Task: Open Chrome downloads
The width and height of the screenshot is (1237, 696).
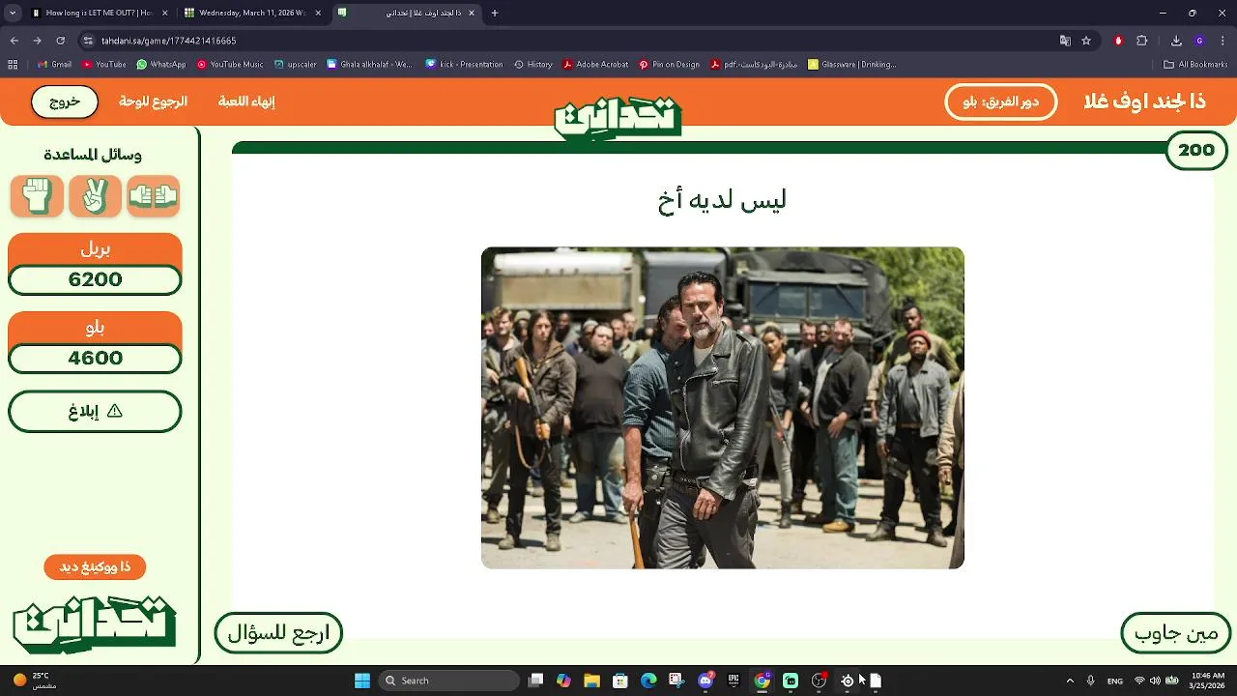Action: click(1176, 41)
